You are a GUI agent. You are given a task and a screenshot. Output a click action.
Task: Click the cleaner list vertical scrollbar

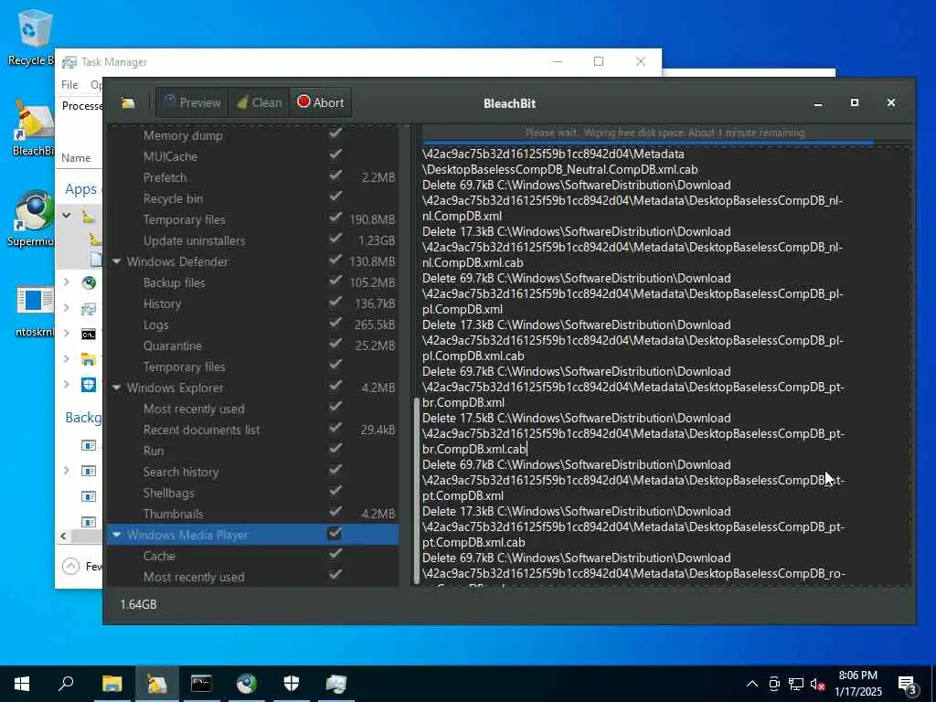point(416,491)
